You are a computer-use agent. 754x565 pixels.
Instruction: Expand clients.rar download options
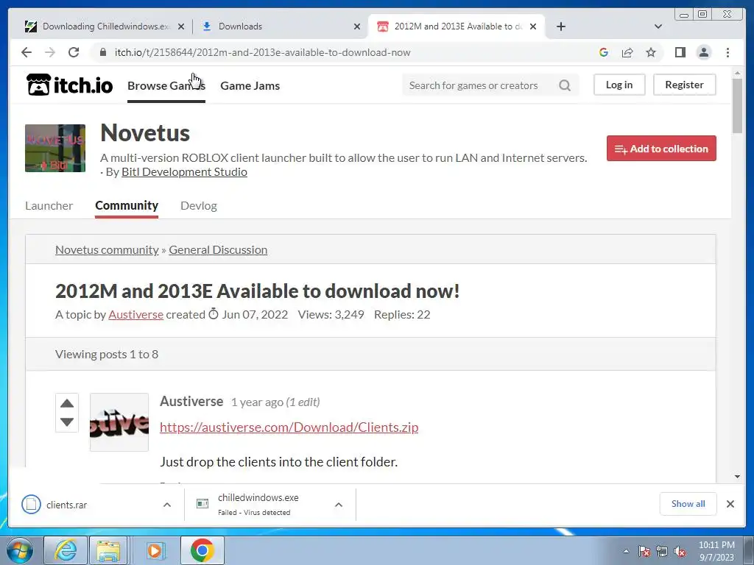[167, 505]
